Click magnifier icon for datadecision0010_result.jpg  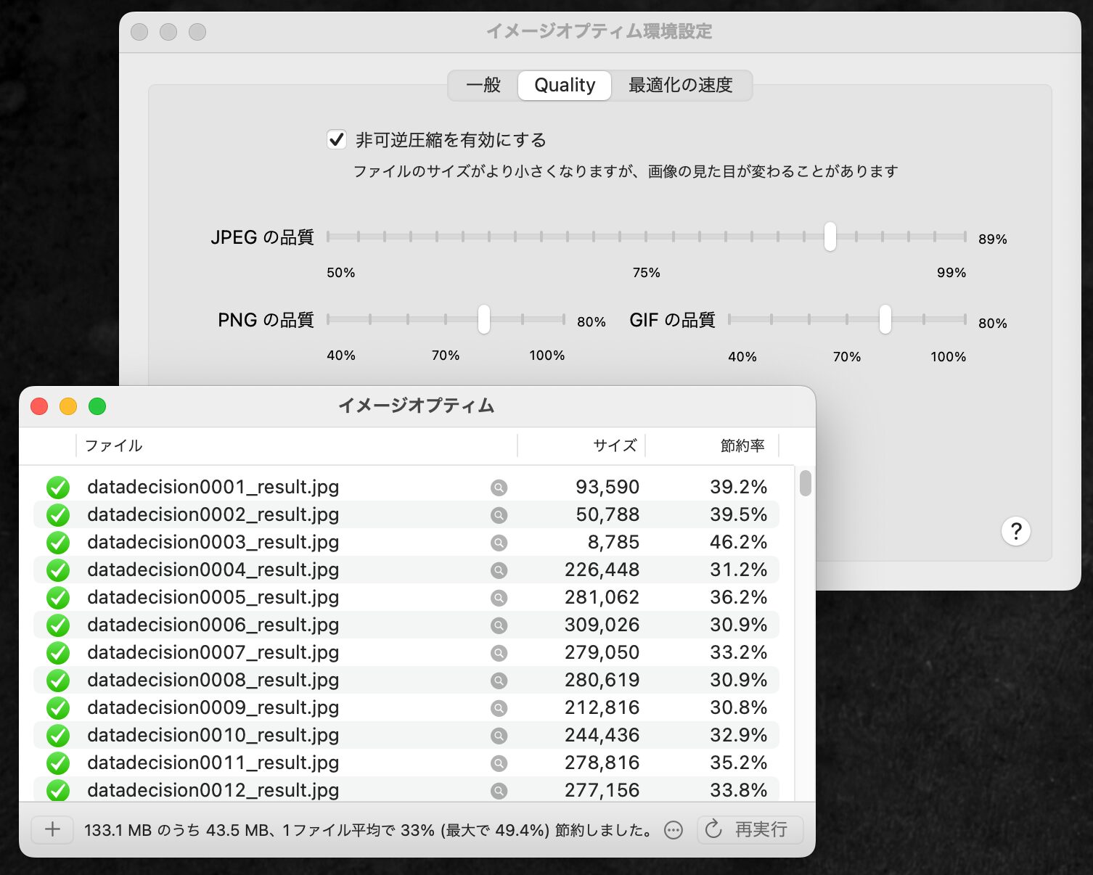(499, 736)
